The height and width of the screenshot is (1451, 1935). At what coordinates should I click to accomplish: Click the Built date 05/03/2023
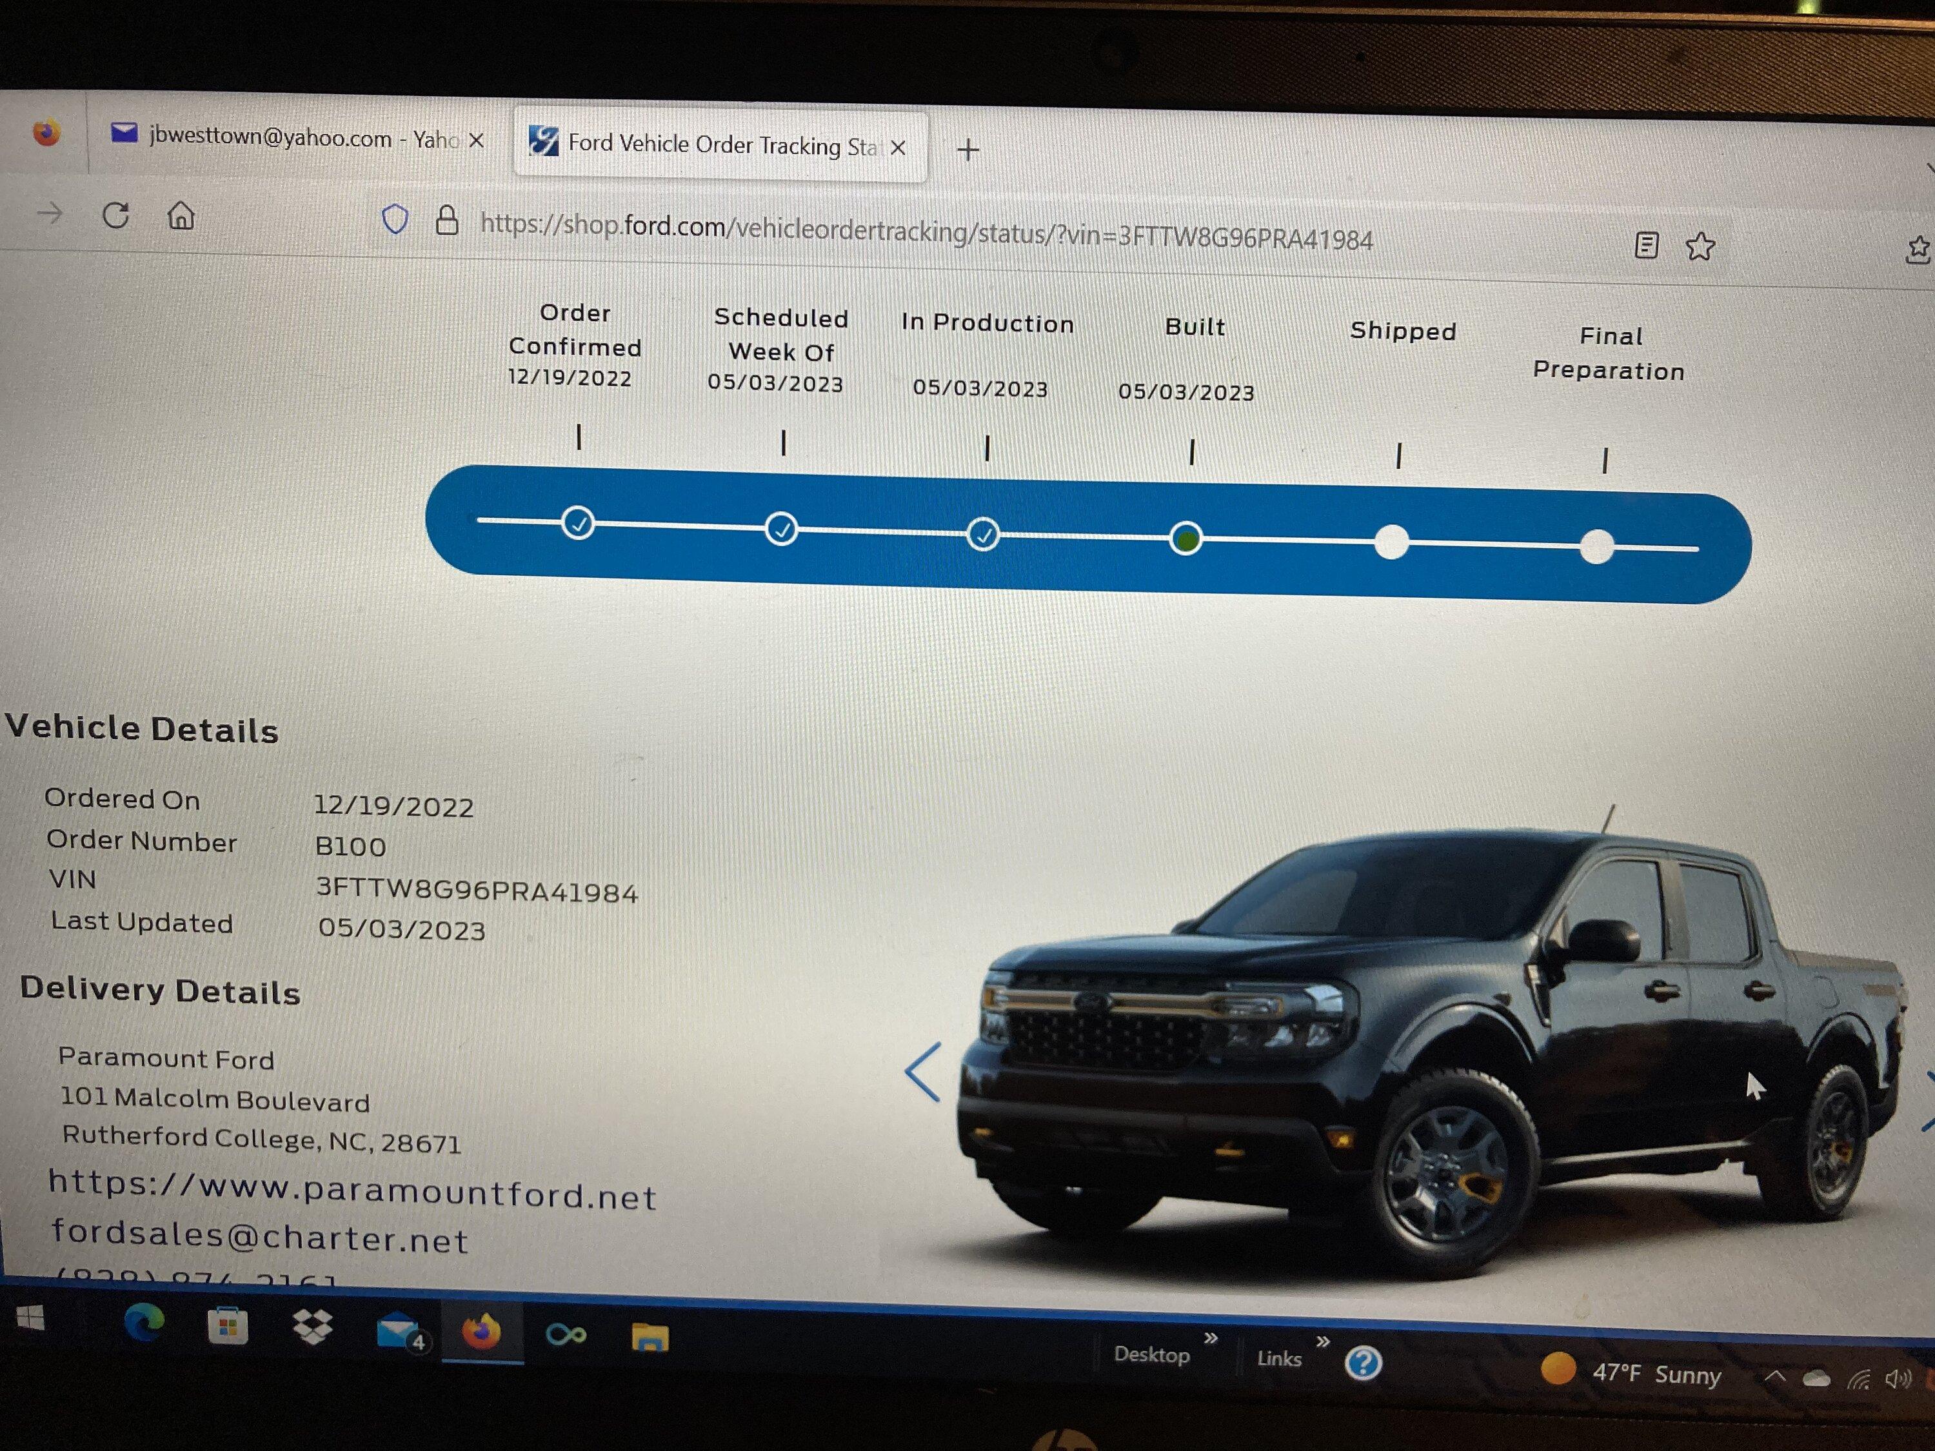[x=1186, y=392]
